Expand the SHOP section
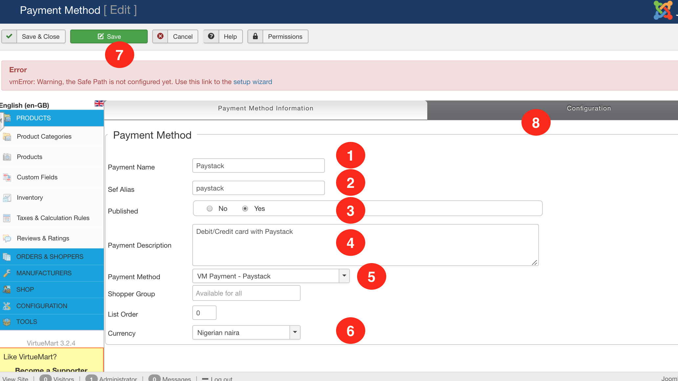The width and height of the screenshot is (678, 381). click(52, 289)
